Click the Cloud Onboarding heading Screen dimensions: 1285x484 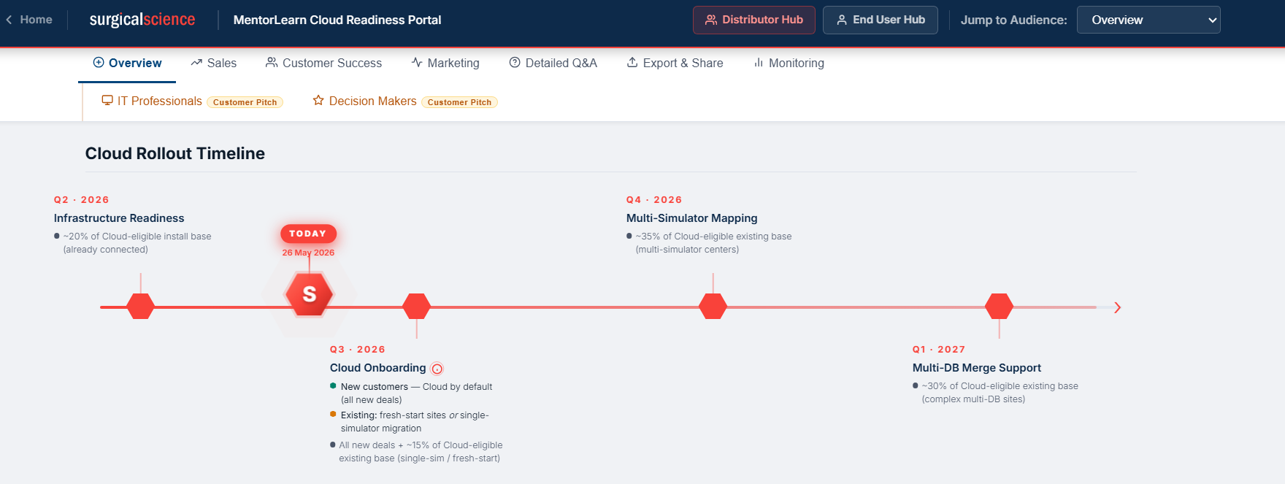pyautogui.click(x=377, y=368)
